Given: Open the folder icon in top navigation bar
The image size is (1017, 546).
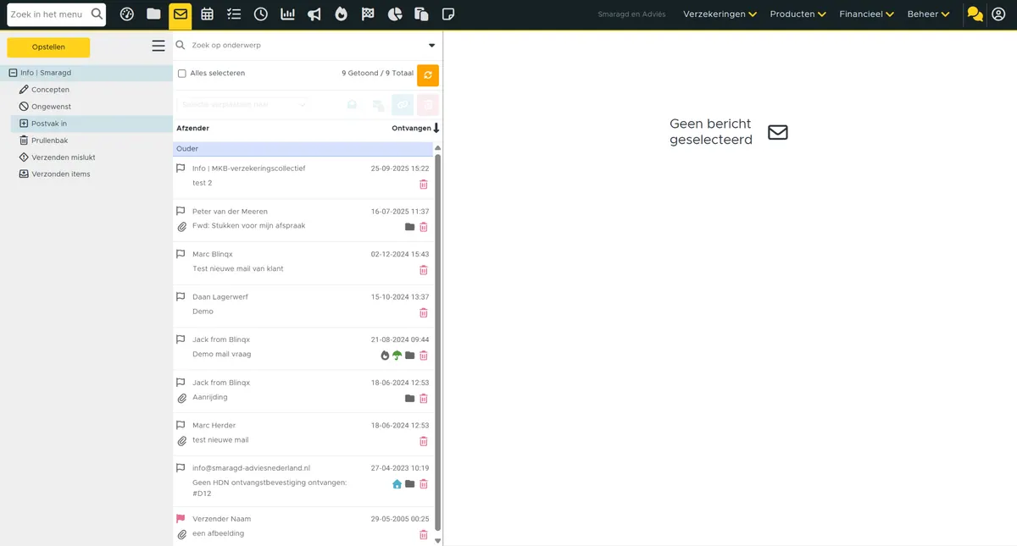Looking at the screenshot, I should point(153,14).
